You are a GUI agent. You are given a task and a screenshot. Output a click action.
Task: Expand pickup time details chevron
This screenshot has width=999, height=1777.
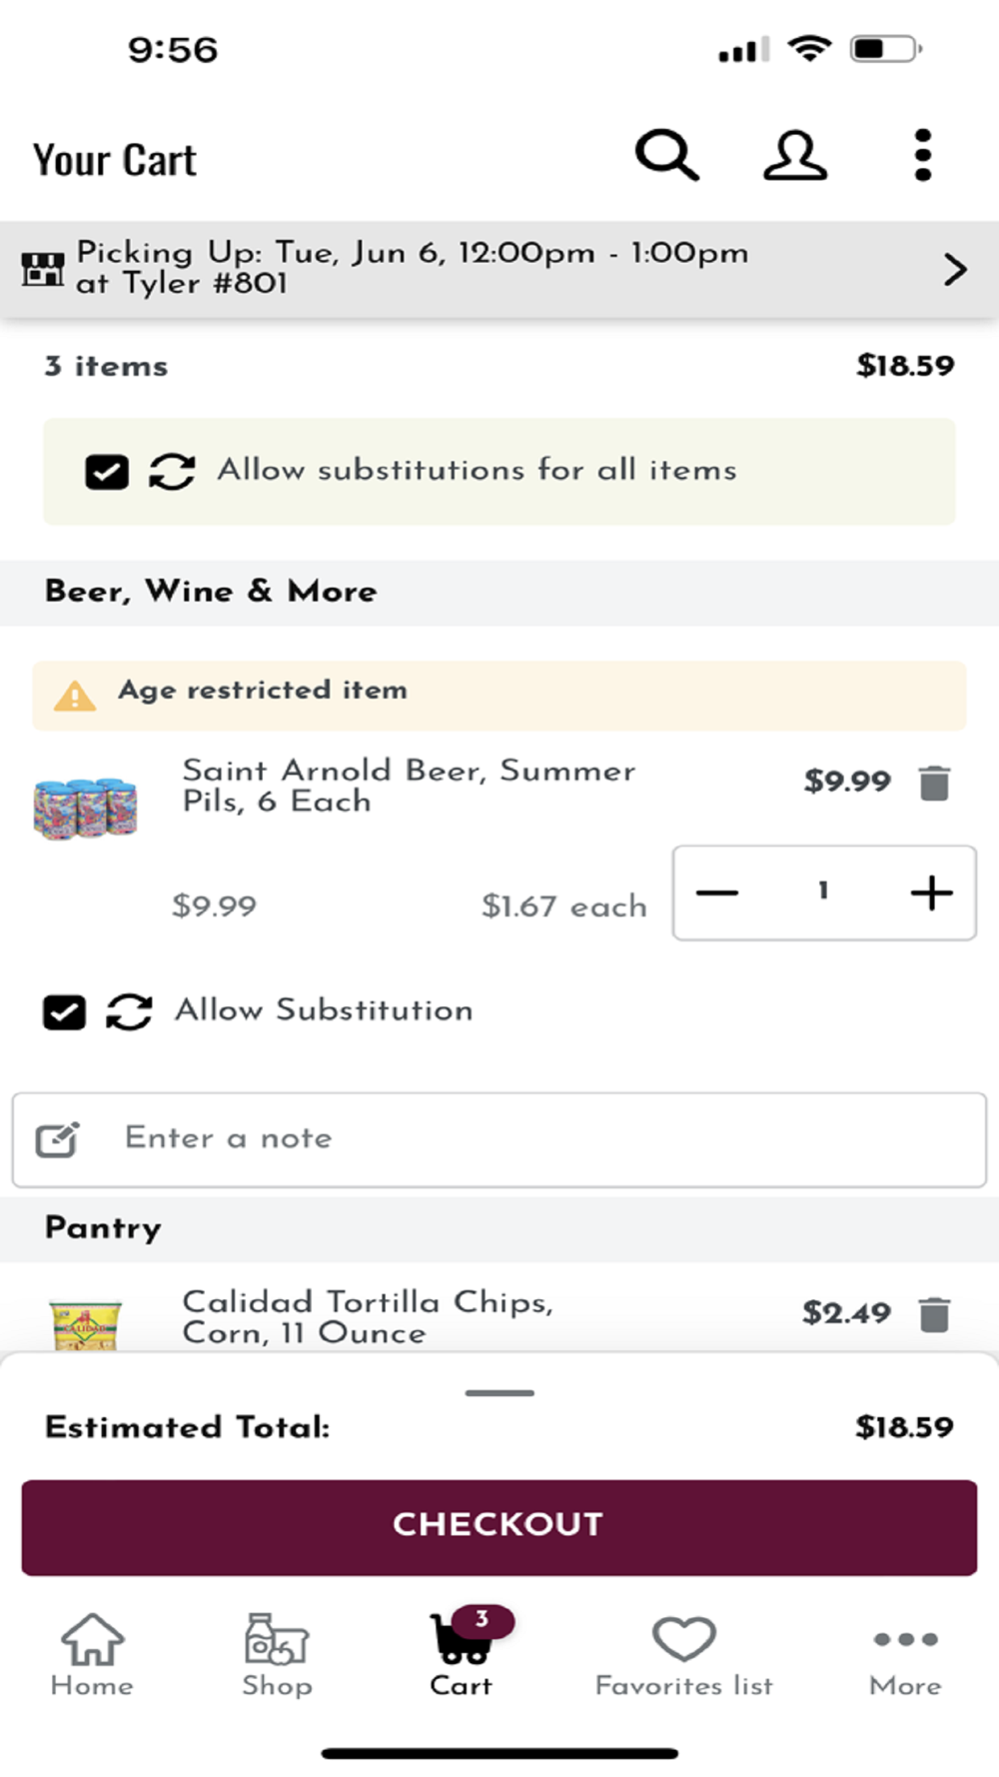click(x=955, y=269)
